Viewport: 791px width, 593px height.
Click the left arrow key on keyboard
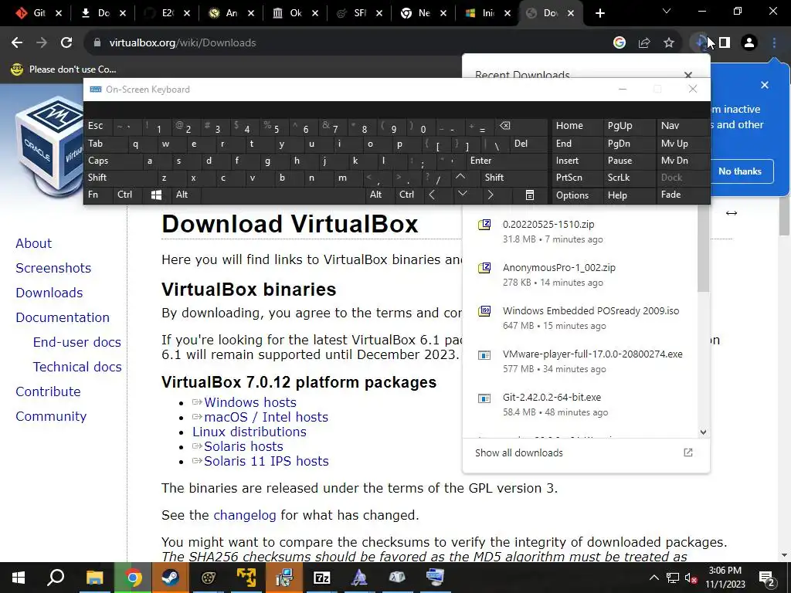click(432, 195)
